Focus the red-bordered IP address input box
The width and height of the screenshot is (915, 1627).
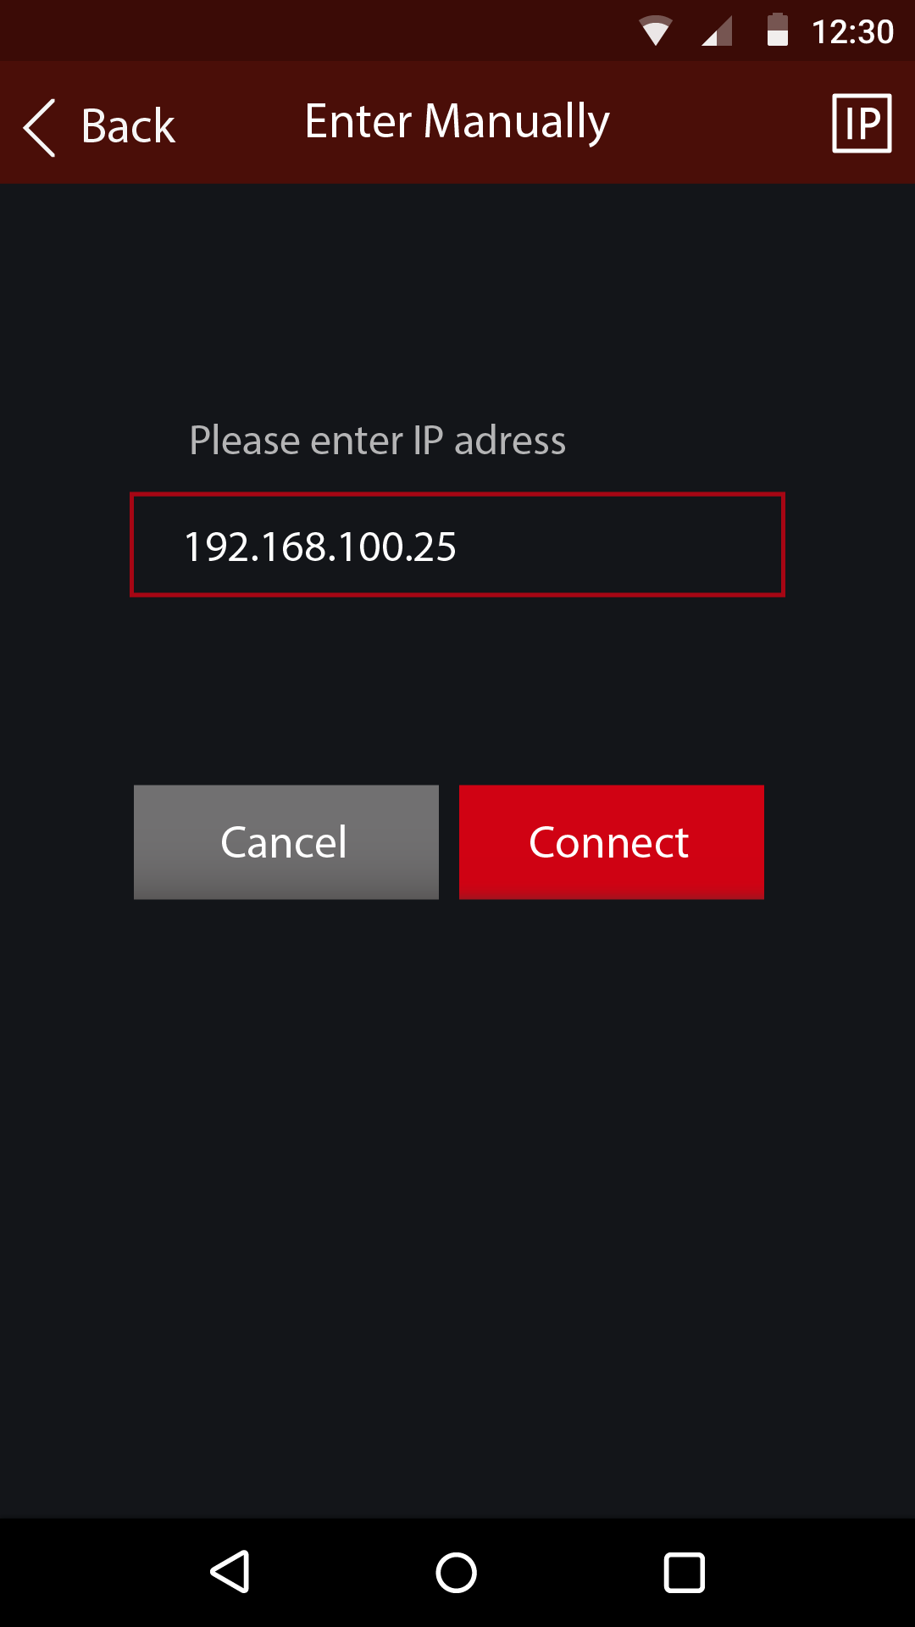click(x=457, y=545)
